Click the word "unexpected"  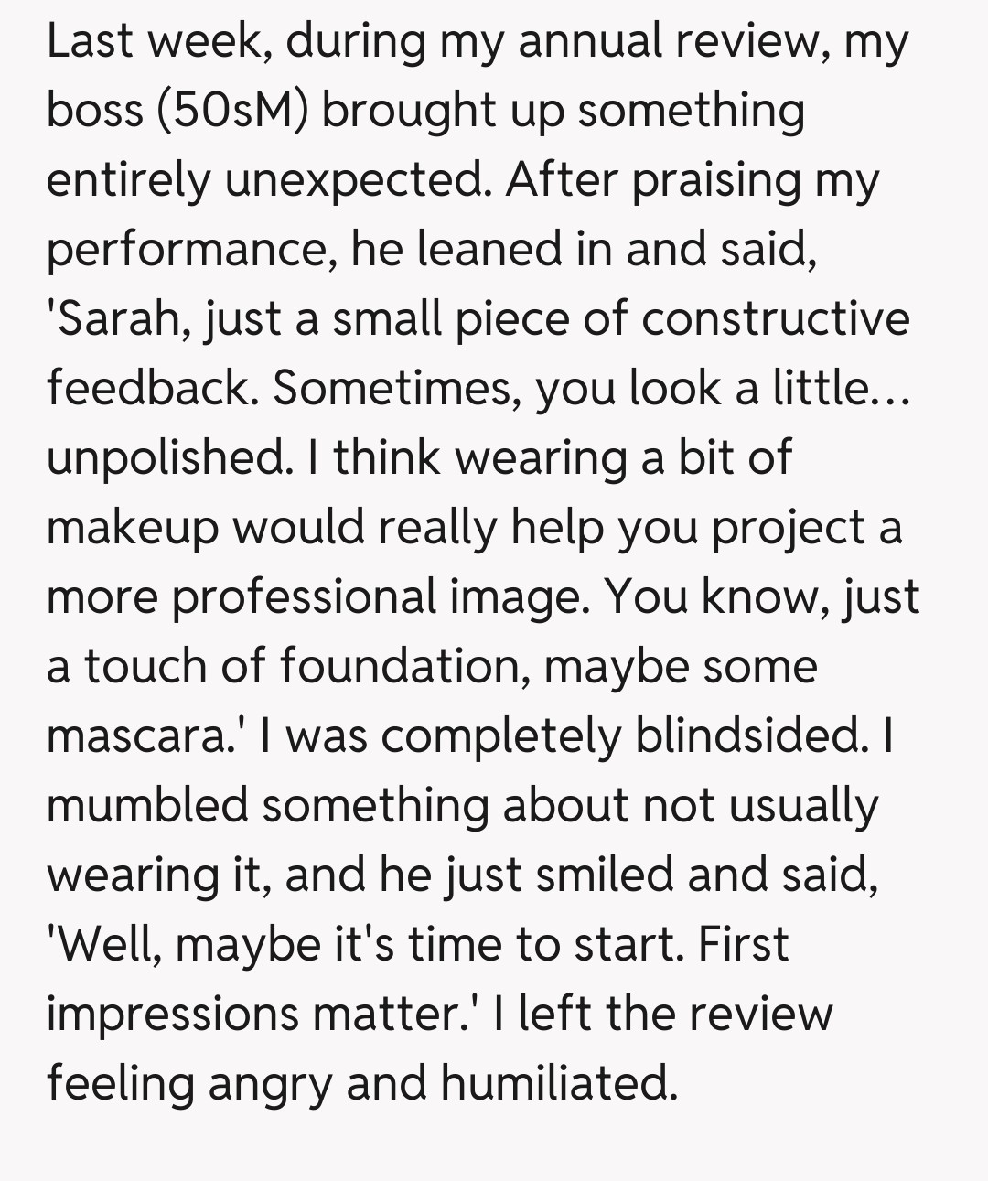point(355,180)
